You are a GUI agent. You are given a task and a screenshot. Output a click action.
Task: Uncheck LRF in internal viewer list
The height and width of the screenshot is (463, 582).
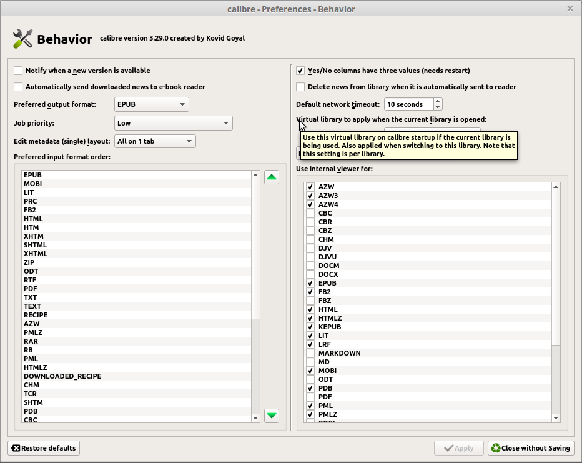click(310, 344)
